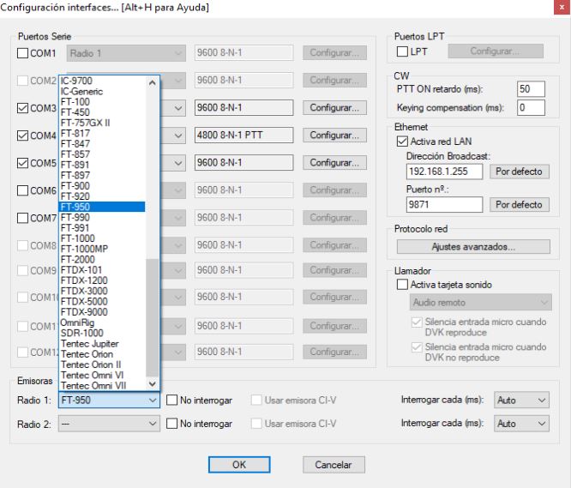
Task: Uncheck the COM5 port checkbox
Action: pyautogui.click(x=22, y=163)
